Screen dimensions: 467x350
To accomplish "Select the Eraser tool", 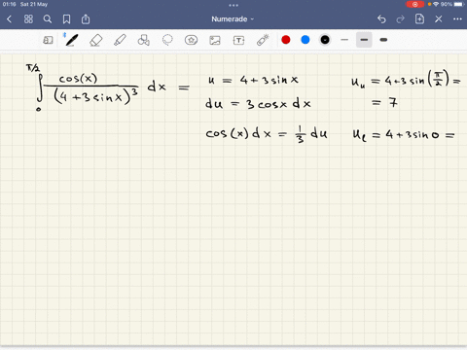I will (x=95, y=41).
